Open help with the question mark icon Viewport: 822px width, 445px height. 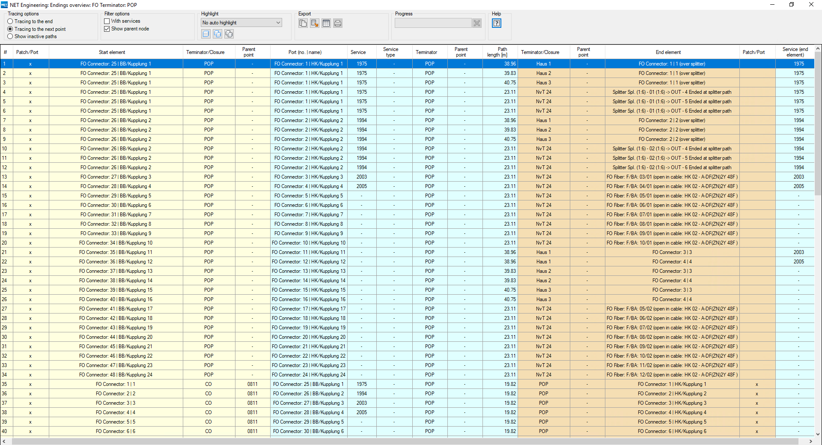(496, 24)
